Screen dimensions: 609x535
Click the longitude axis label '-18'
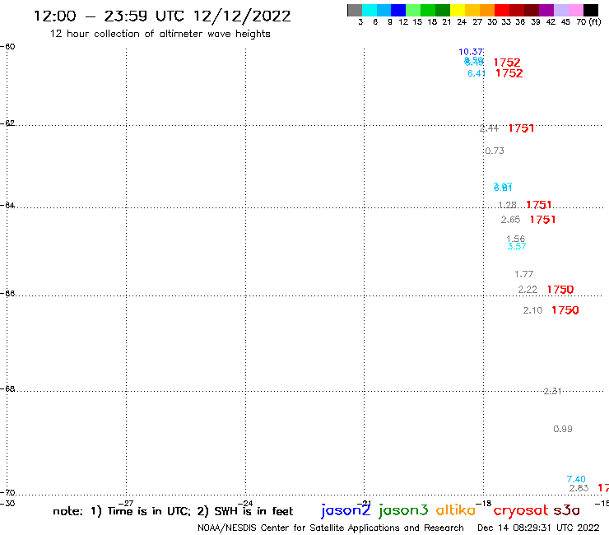(484, 504)
